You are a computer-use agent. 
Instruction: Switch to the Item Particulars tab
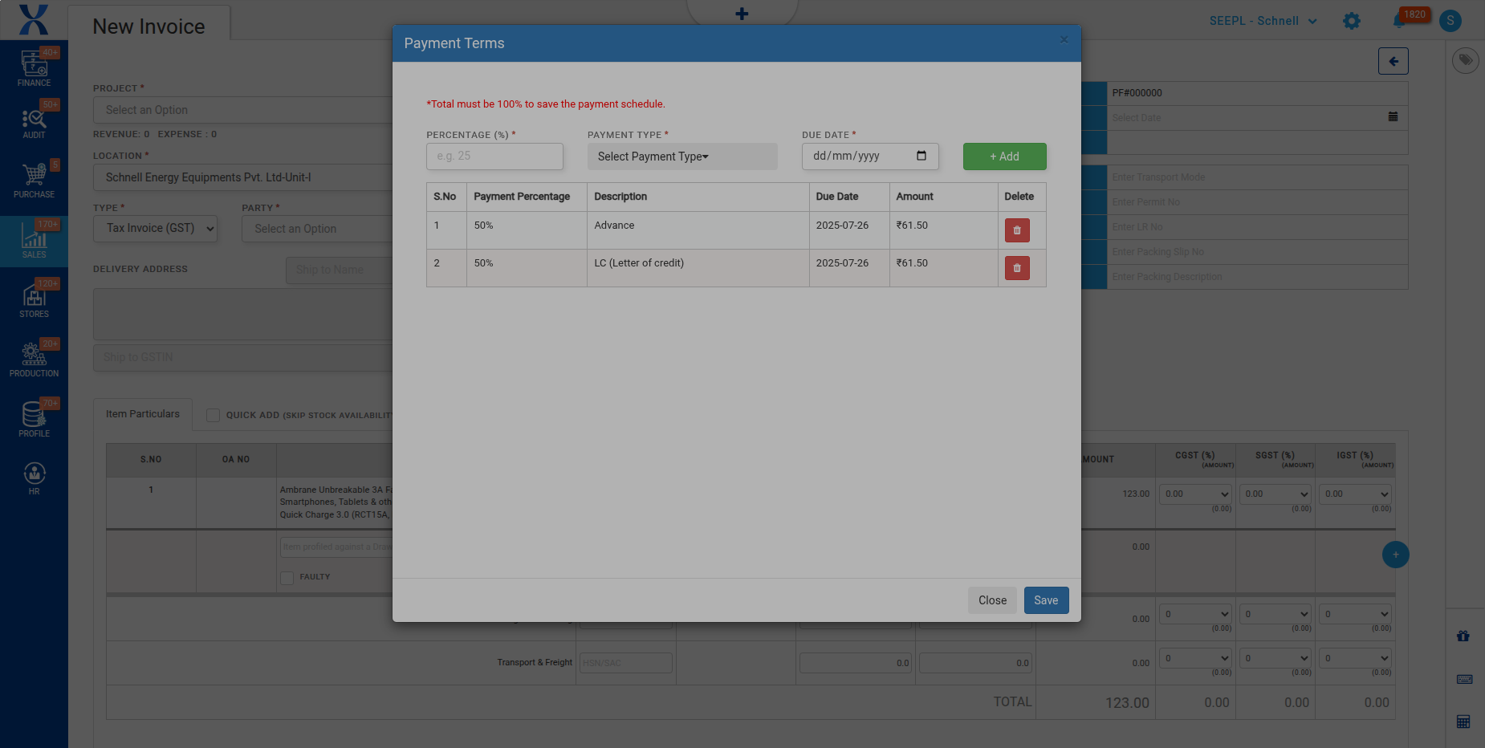tap(143, 414)
